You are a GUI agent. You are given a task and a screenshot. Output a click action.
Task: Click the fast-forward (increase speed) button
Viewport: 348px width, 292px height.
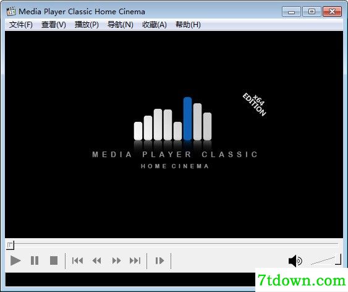coord(116,260)
